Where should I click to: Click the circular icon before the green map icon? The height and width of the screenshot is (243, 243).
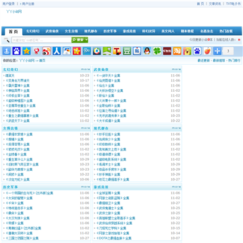click(x=97, y=51)
